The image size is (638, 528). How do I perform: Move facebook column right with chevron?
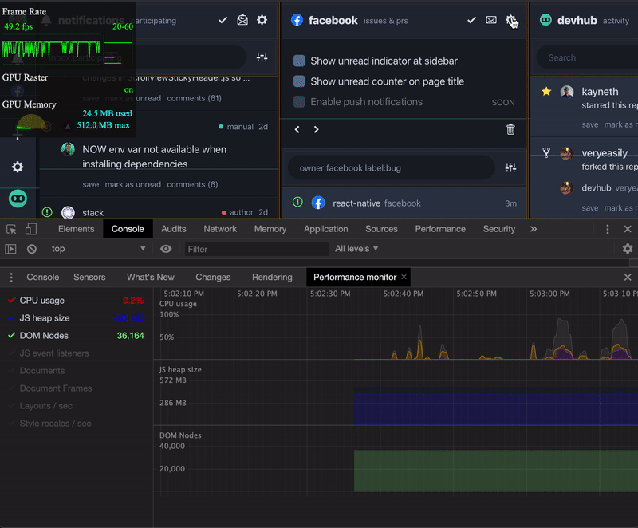pos(316,129)
